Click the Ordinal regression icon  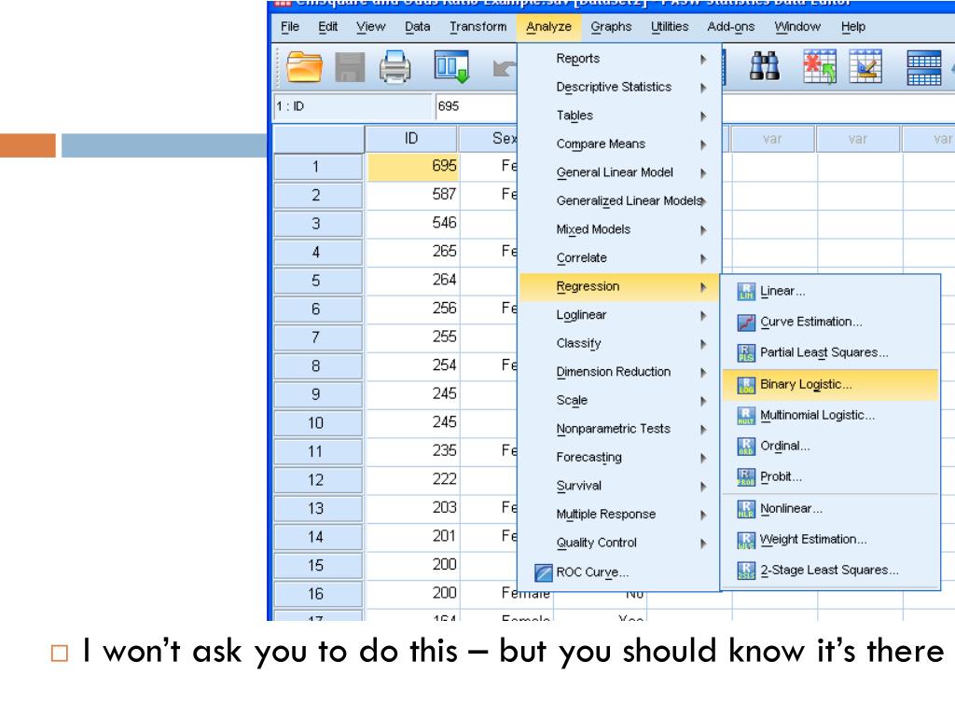746,447
